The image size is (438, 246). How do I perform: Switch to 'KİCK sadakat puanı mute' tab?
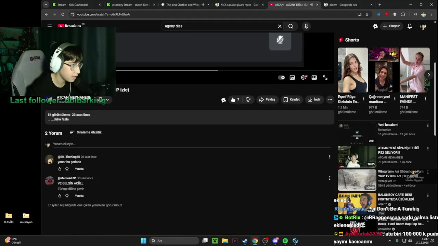pyautogui.click(x=240, y=4)
